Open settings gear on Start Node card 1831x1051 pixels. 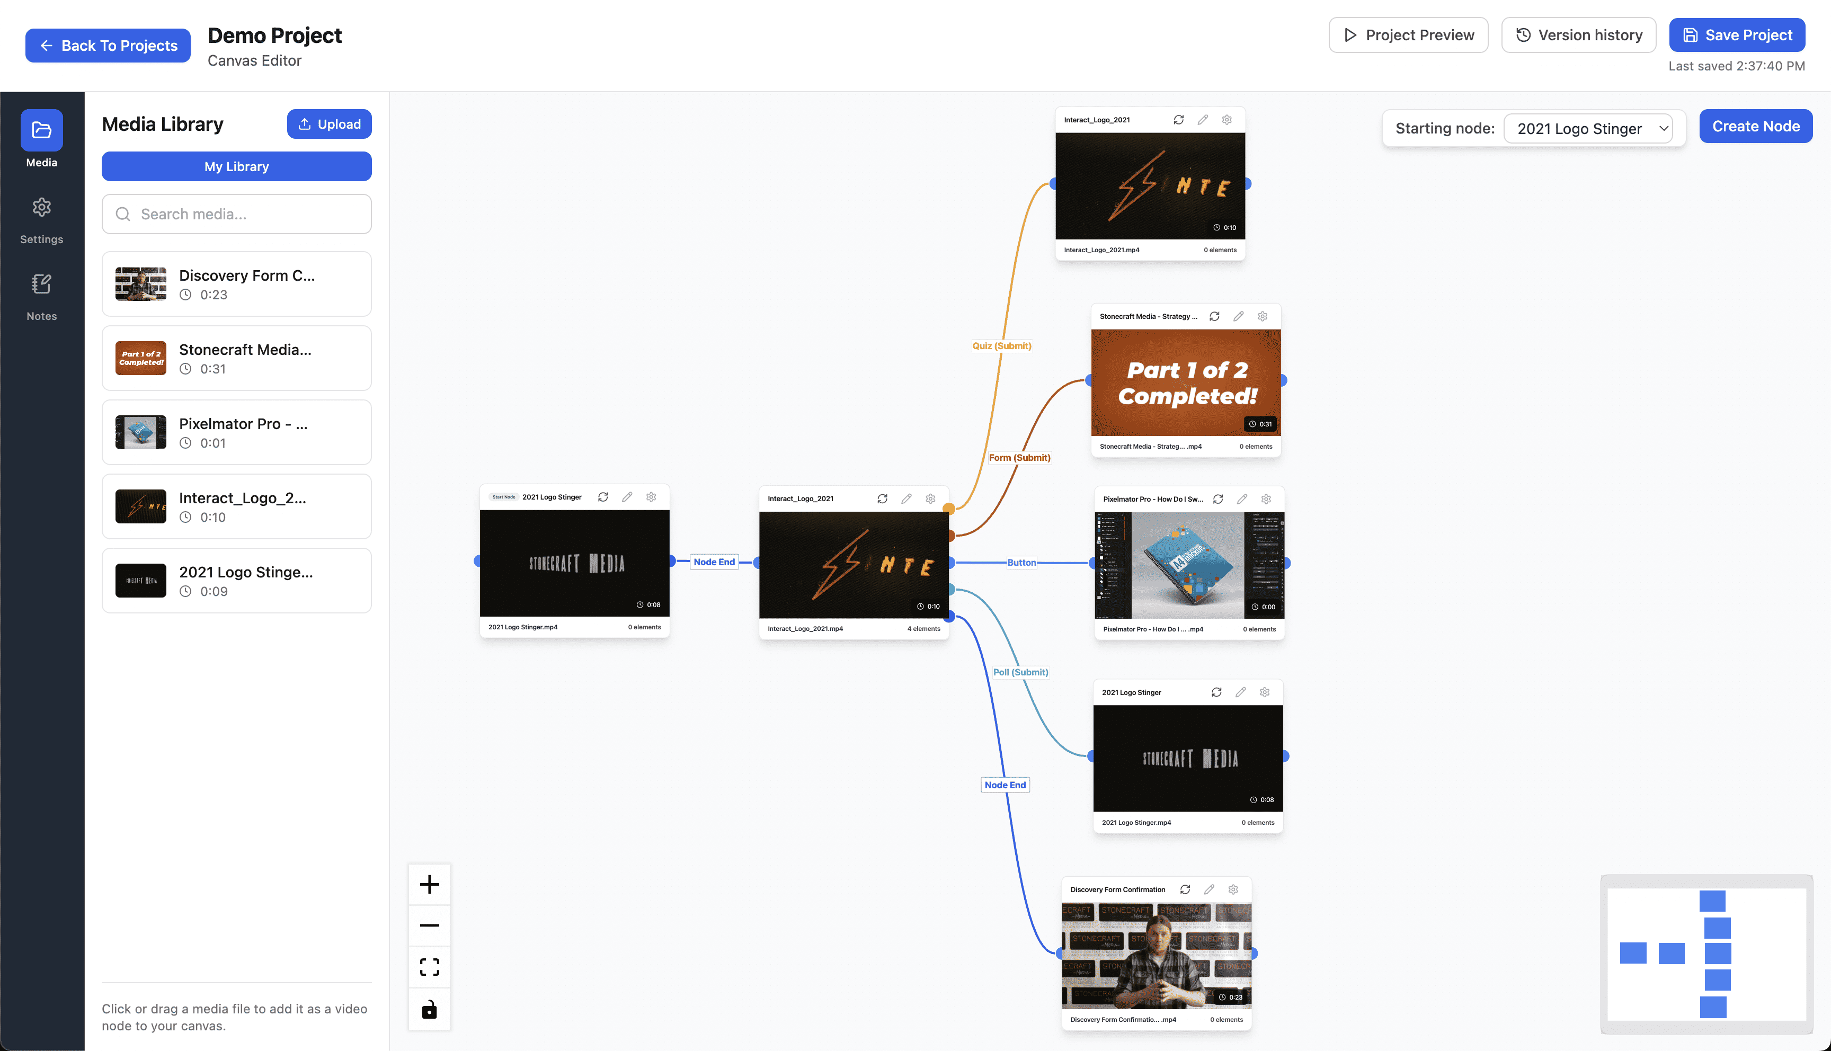coord(651,496)
